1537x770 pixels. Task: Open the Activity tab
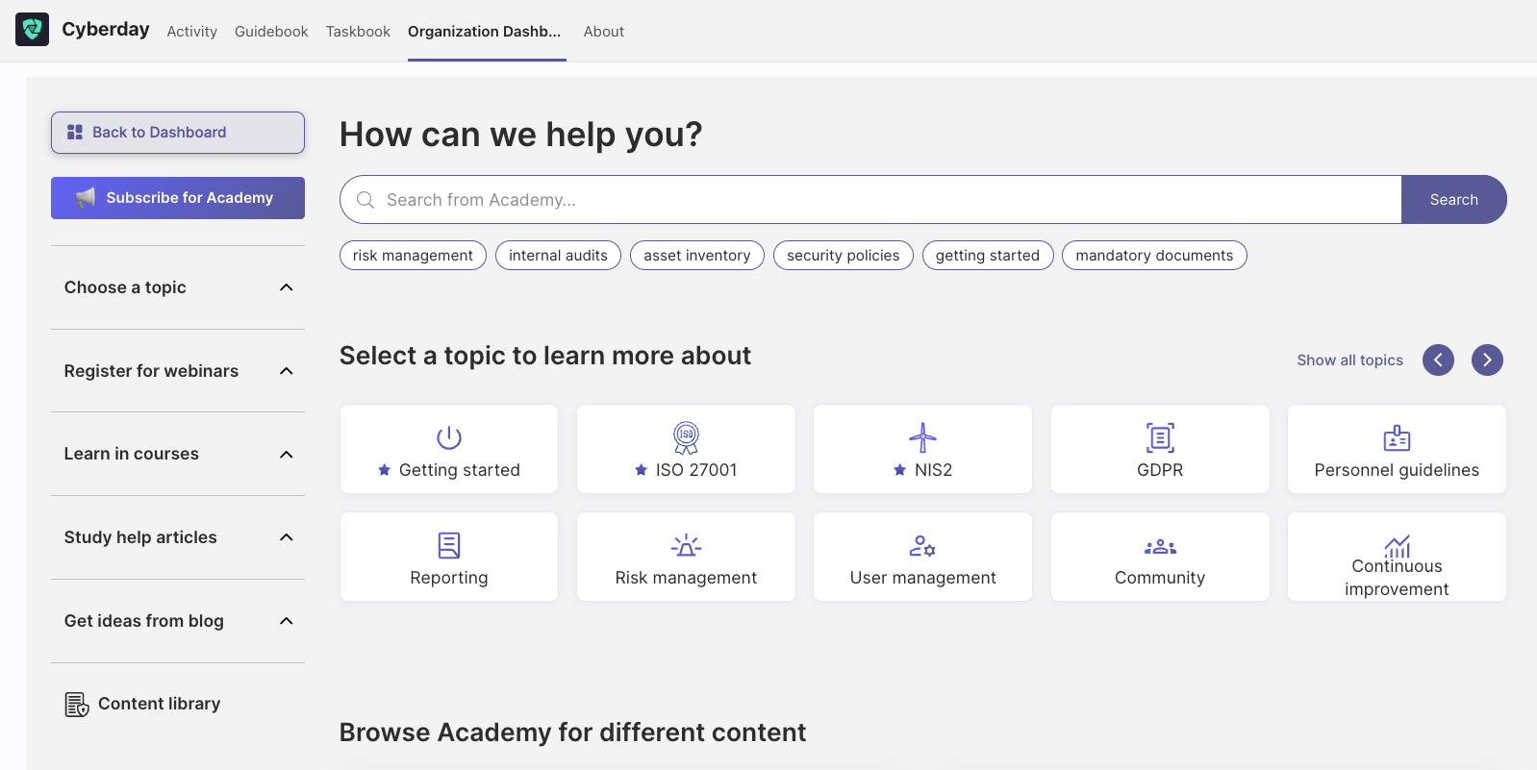click(192, 32)
